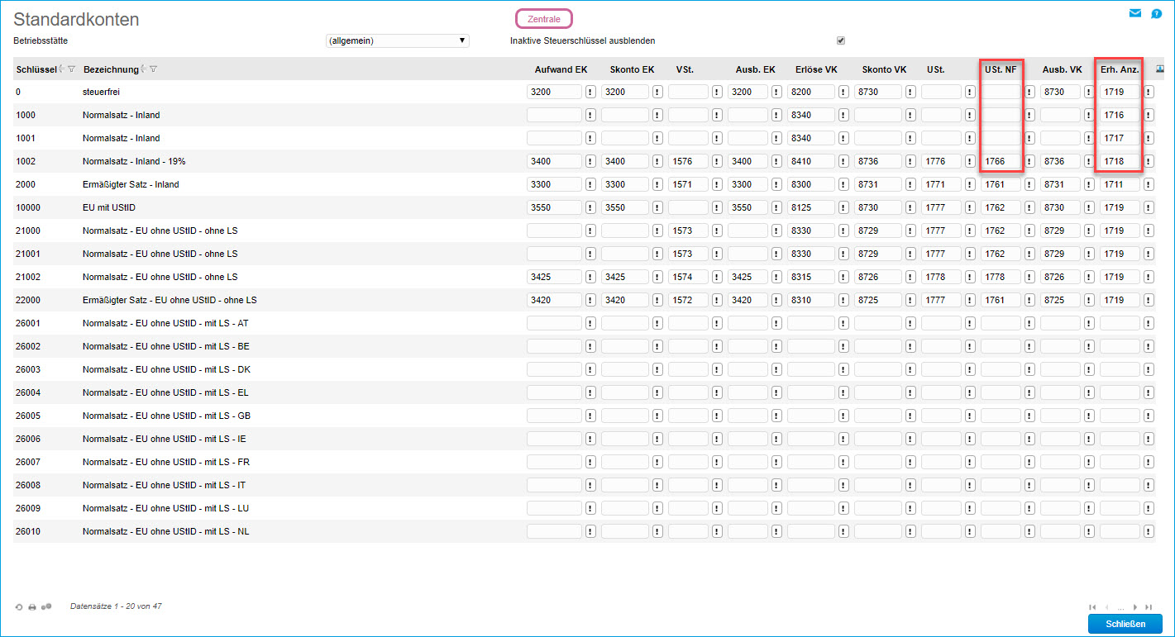Click the Ausb. VK column header
The width and height of the screenshot is (1175, 637).
[1062, 69]
